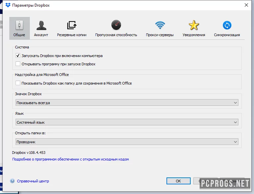Enable Показывать Dropbox как папку Microsoft Office

[x=18, y=83]
